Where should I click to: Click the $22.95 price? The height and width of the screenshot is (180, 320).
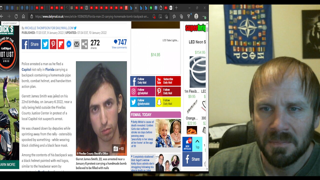192,123
